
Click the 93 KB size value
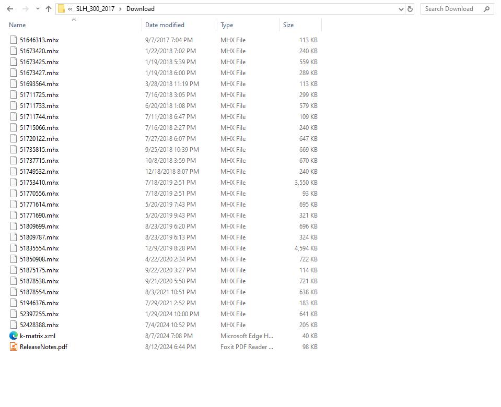point(310,193)
